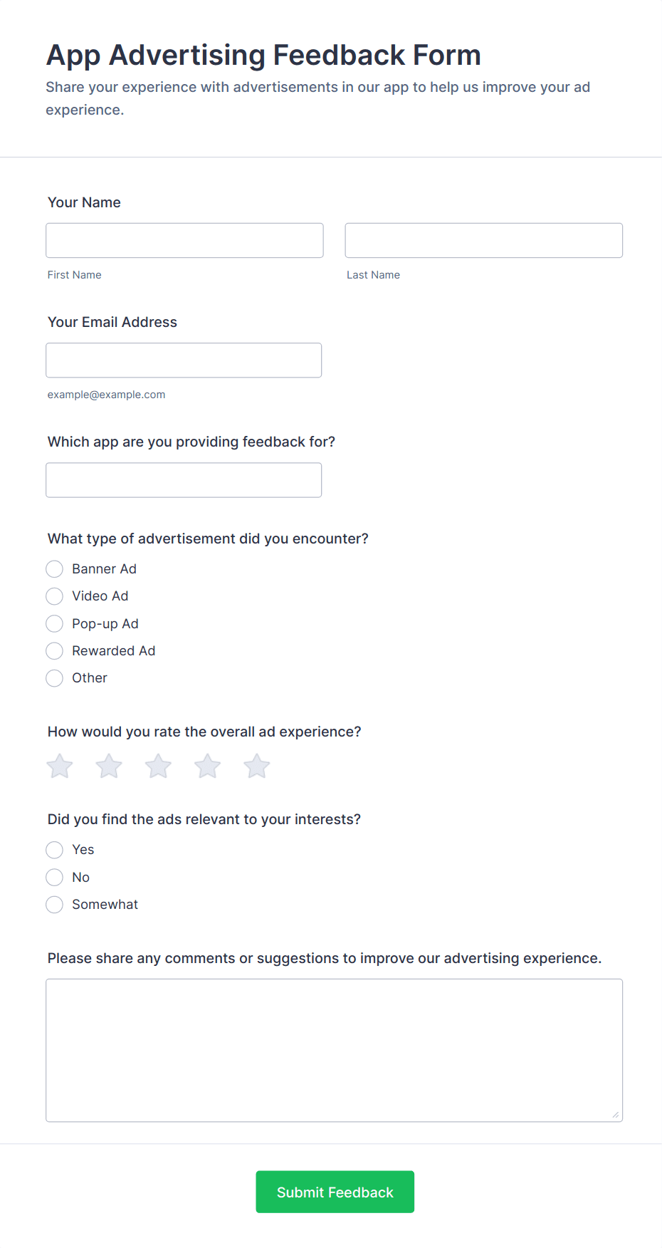The width and height of the screenshot is (662, 1248).
Task: Select Other for advertisement type
Action: (x=54, y=678)
